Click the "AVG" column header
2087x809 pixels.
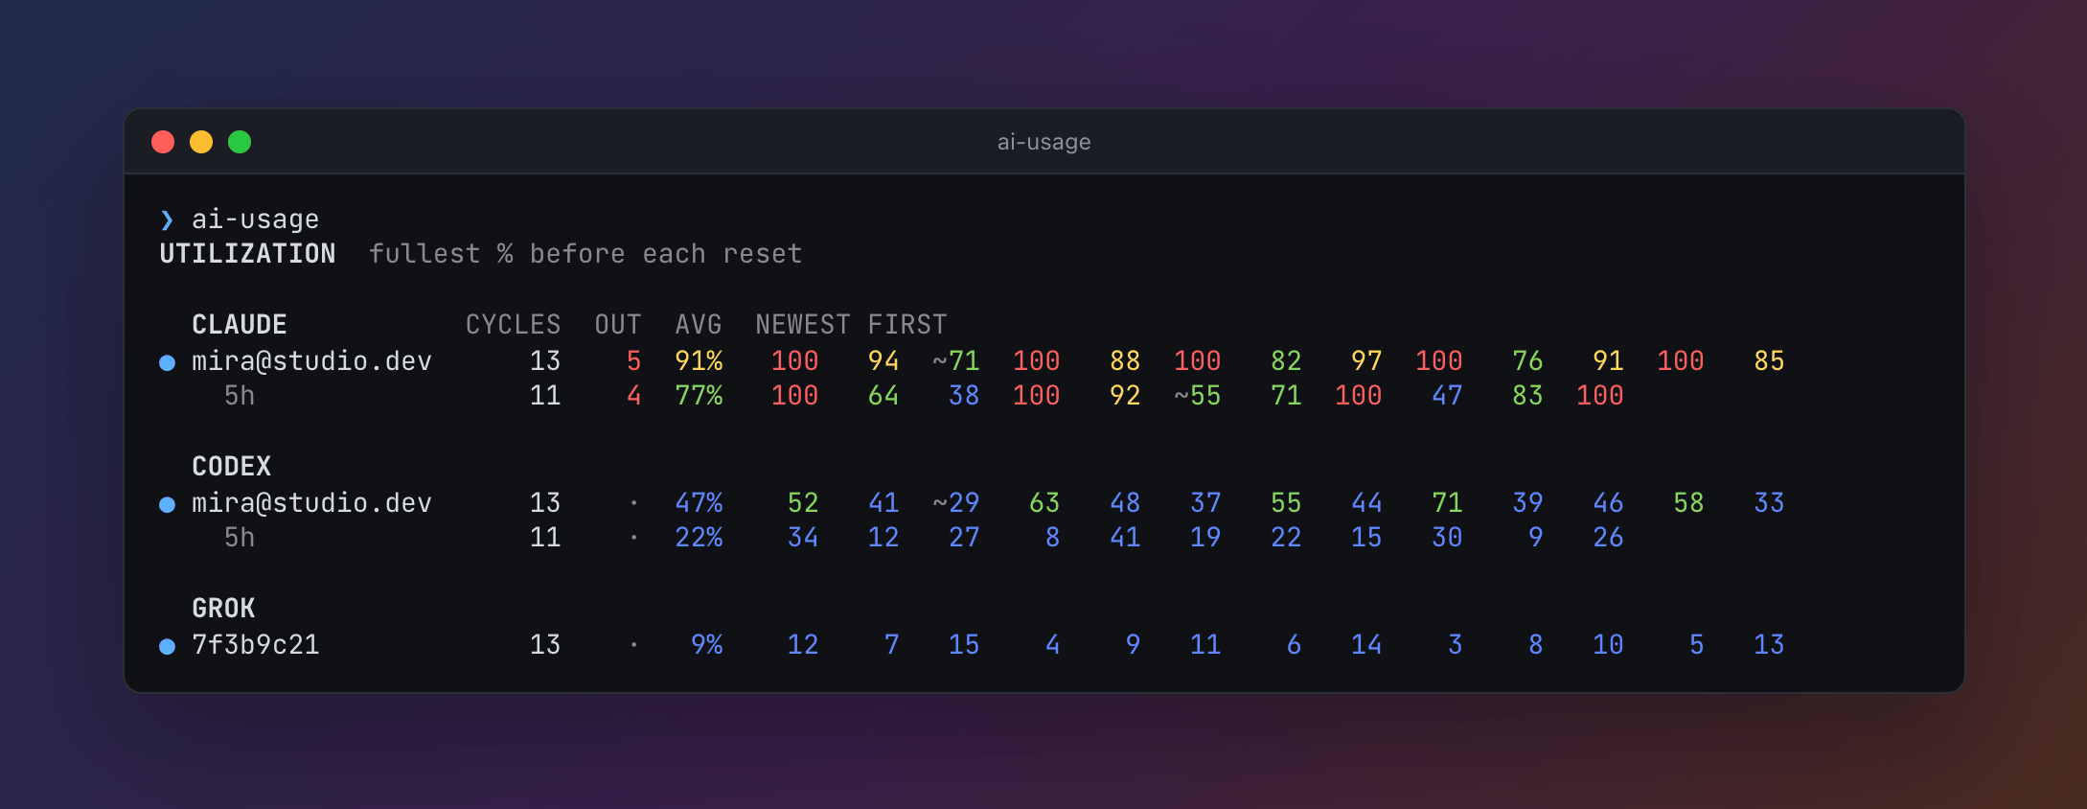click(699, 325)
